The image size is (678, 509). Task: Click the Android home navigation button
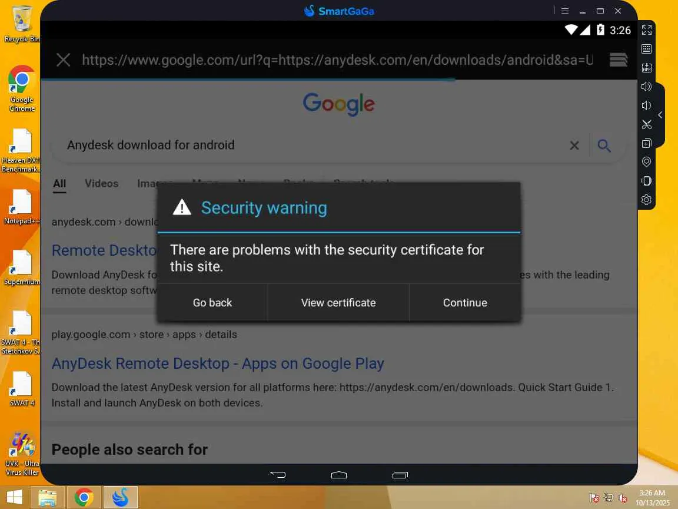point(338,475)
